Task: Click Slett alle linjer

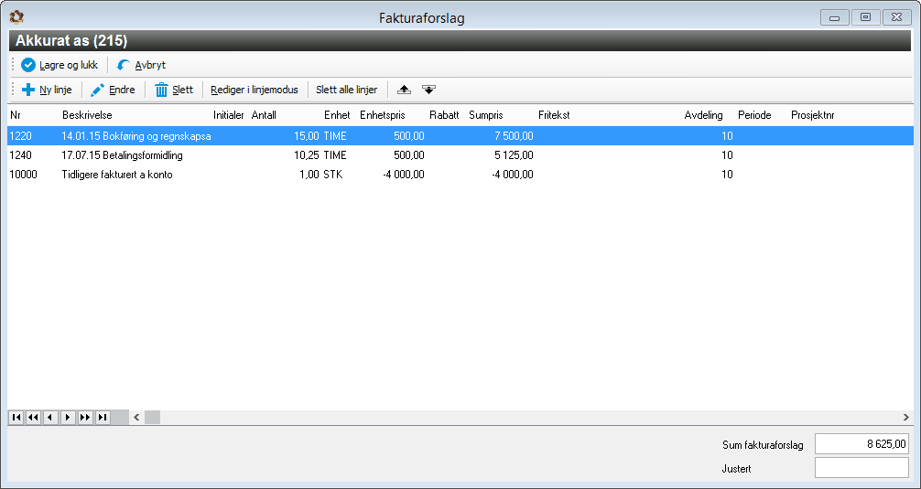Action: pos(347,90)
